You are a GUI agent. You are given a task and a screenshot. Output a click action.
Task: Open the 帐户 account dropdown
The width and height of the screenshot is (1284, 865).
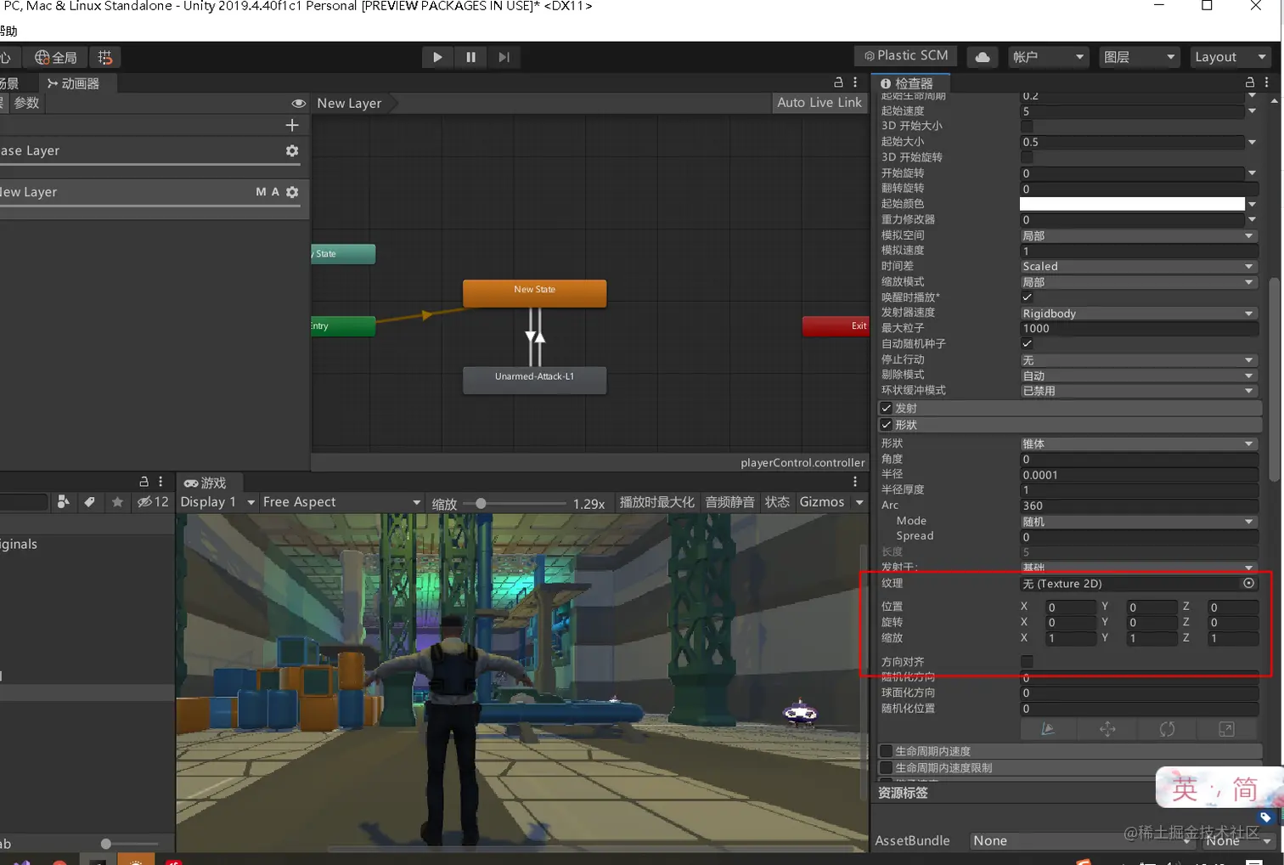coord(1049,57)
